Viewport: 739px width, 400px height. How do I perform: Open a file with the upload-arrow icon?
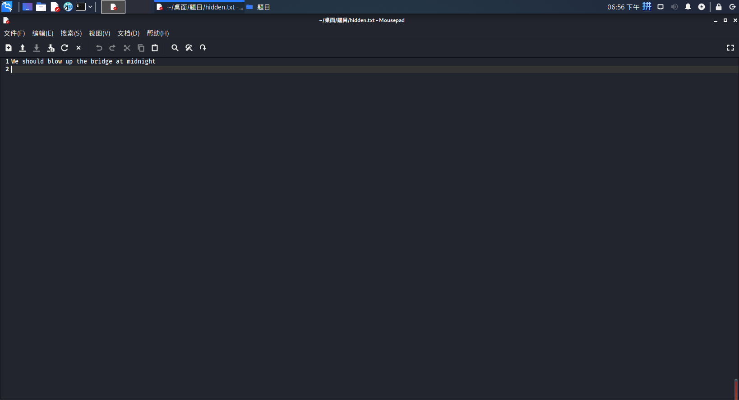coord(23,48)
